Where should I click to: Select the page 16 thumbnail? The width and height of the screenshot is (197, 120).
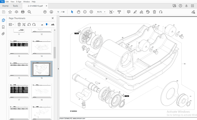(x=42, y=69)
